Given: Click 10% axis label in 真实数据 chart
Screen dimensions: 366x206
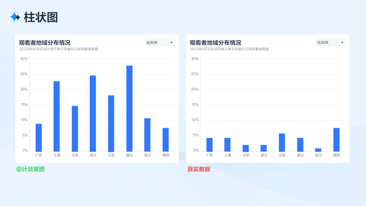Looking at the screenshot, I should (x=195, y=120).
